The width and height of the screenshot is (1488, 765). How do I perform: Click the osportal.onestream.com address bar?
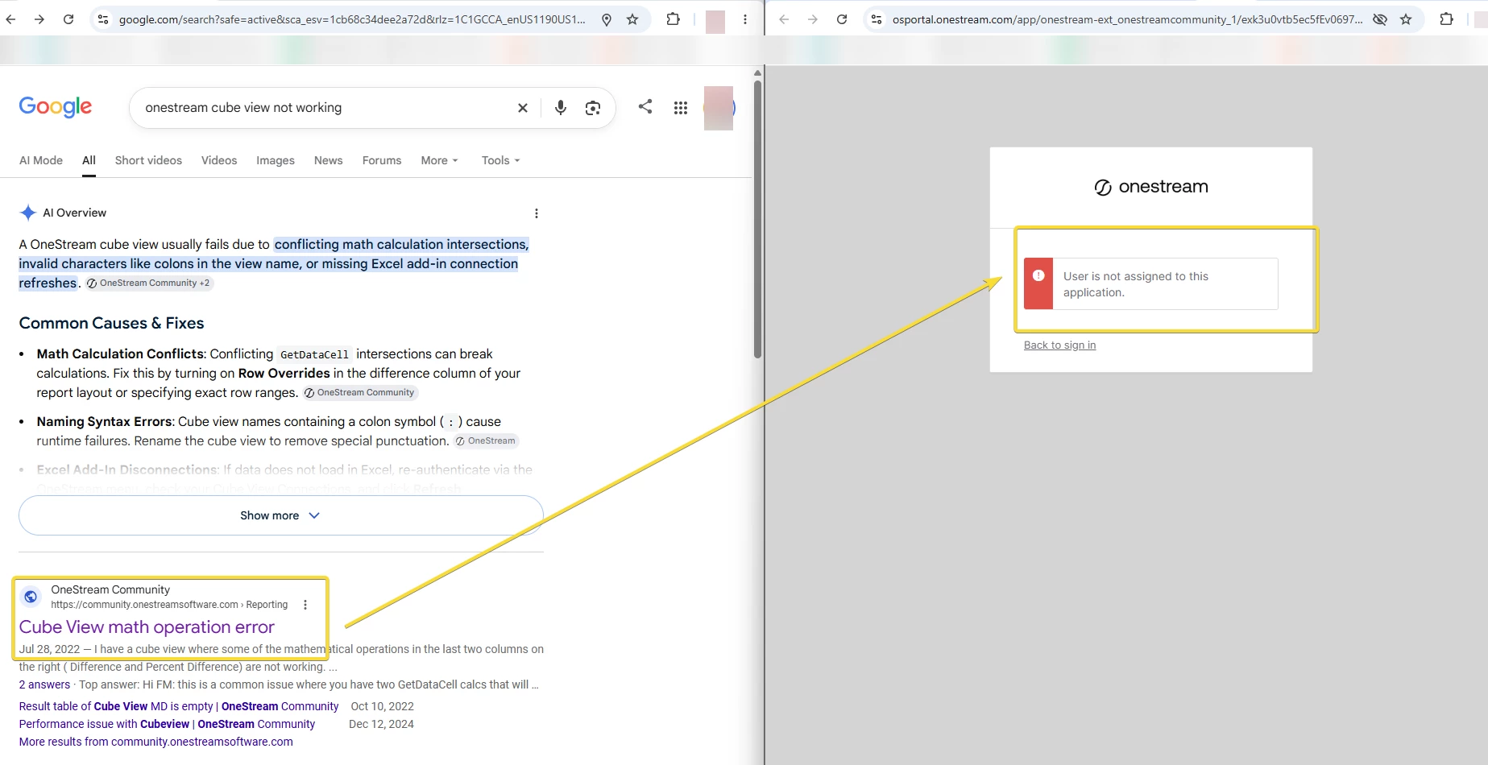tap(1127, 19)
